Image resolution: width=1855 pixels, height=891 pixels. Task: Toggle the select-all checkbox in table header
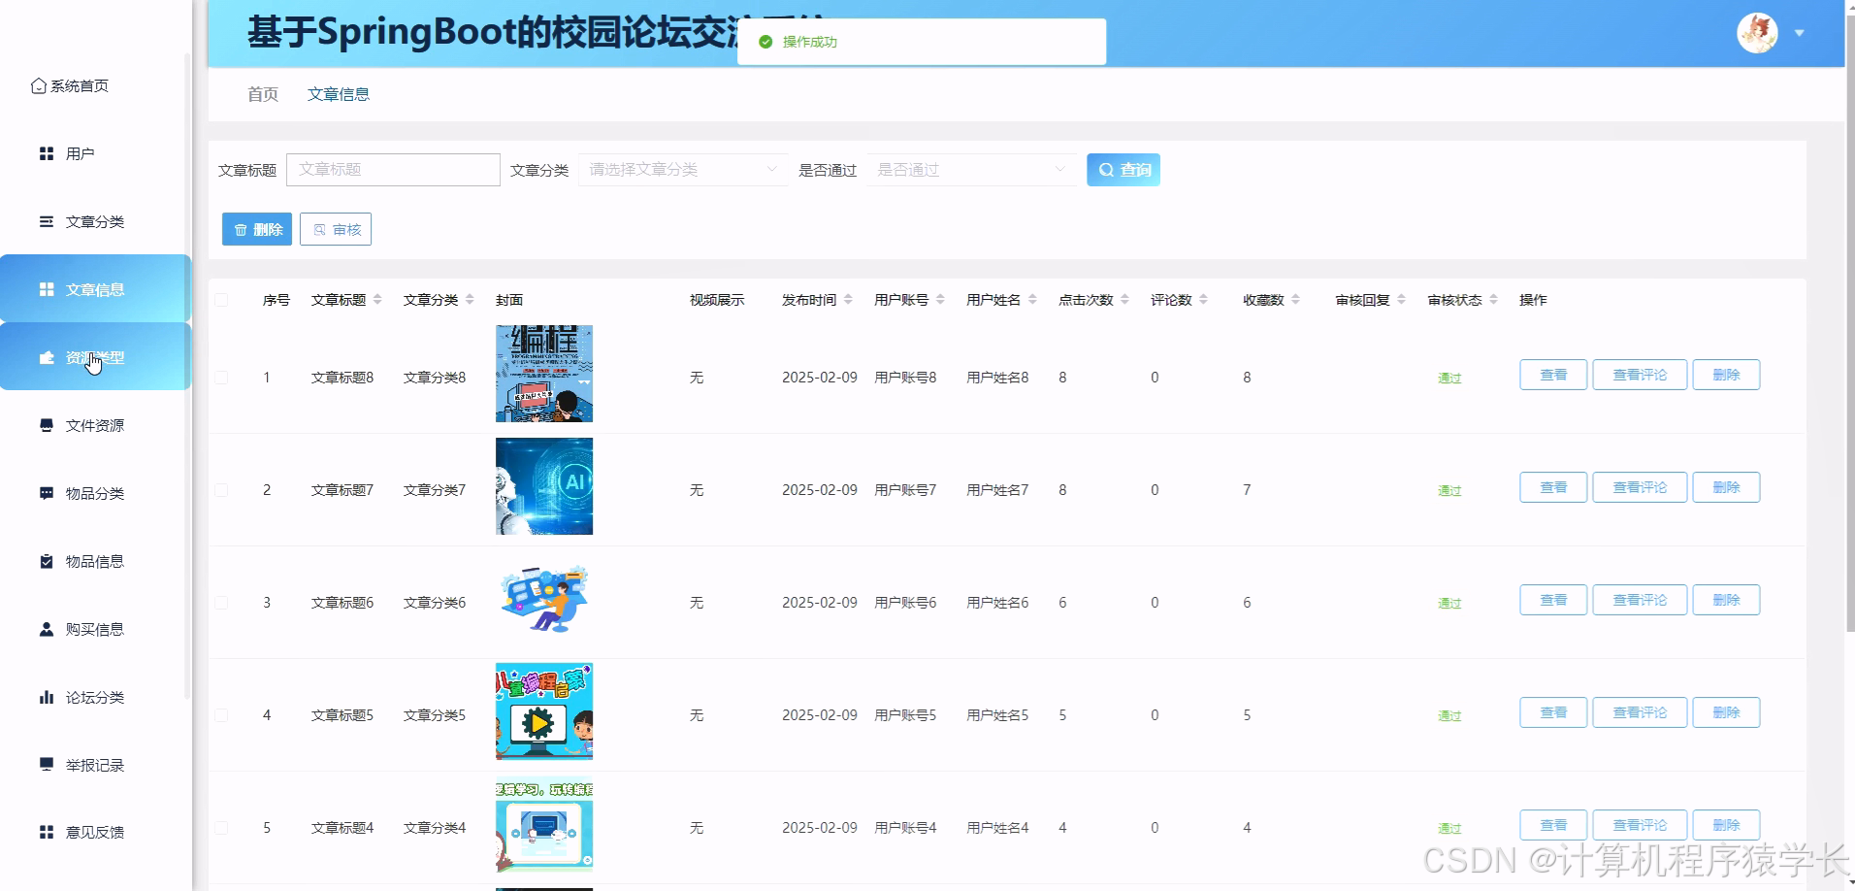pyautogui.click(x=220, y=300)
